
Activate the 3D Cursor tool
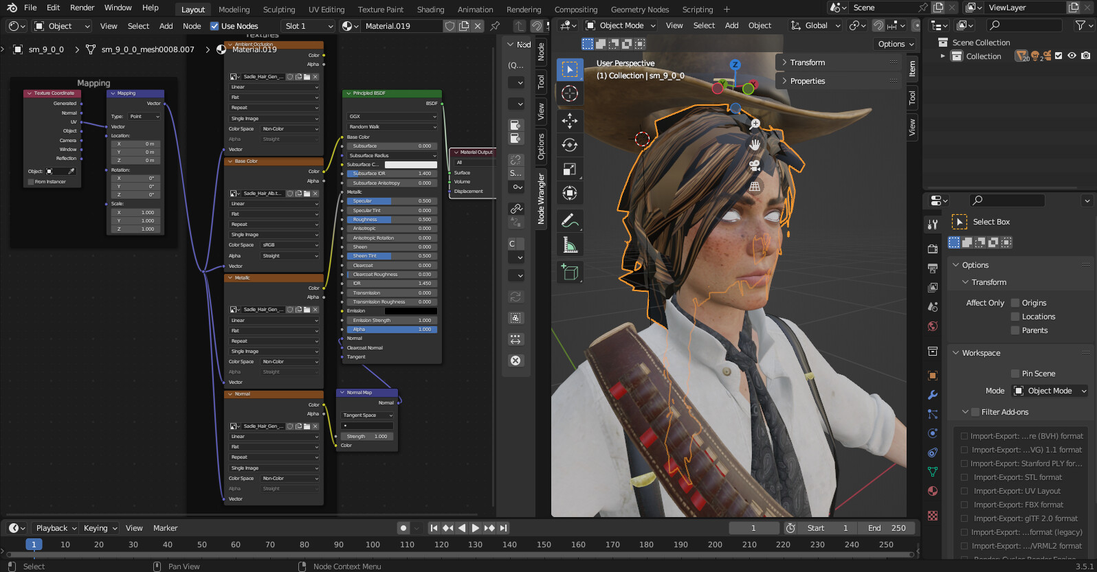point(570,93)
